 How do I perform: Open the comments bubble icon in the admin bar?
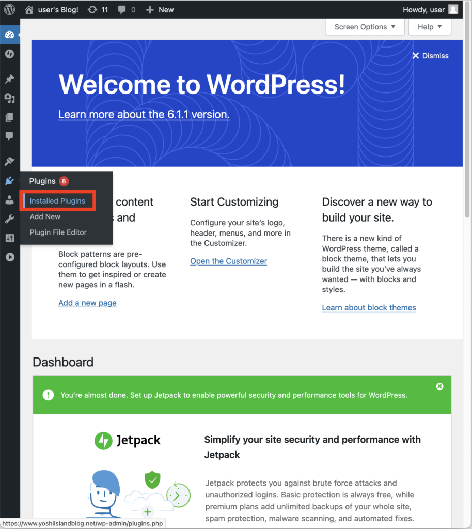click(x=122, y=10)
